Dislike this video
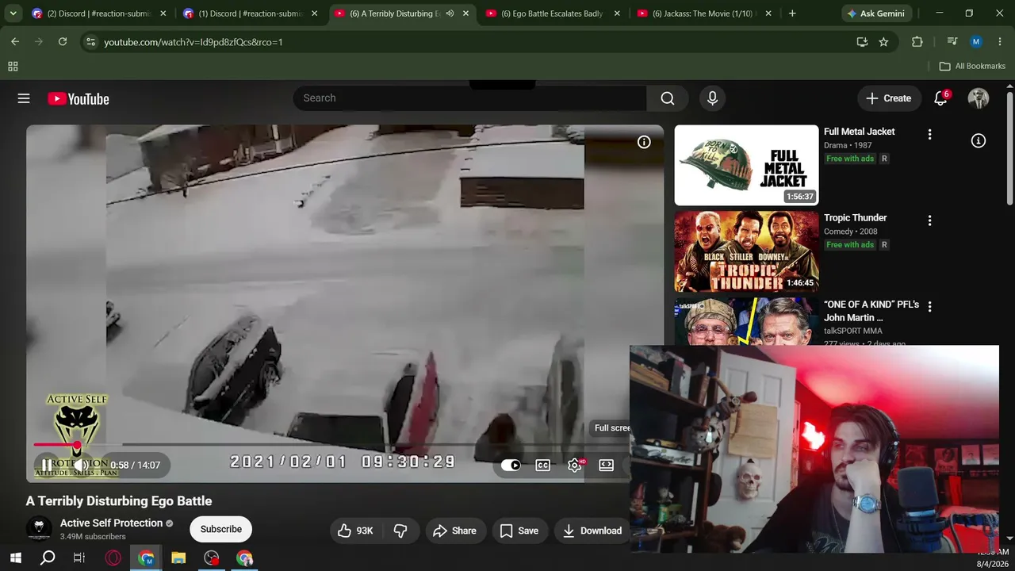 click(401, 531)
